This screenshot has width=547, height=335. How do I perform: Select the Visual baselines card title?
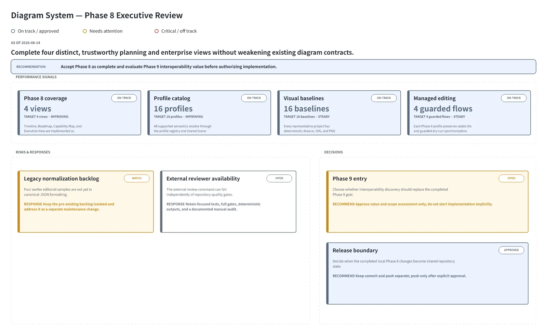tap(304, 98)
